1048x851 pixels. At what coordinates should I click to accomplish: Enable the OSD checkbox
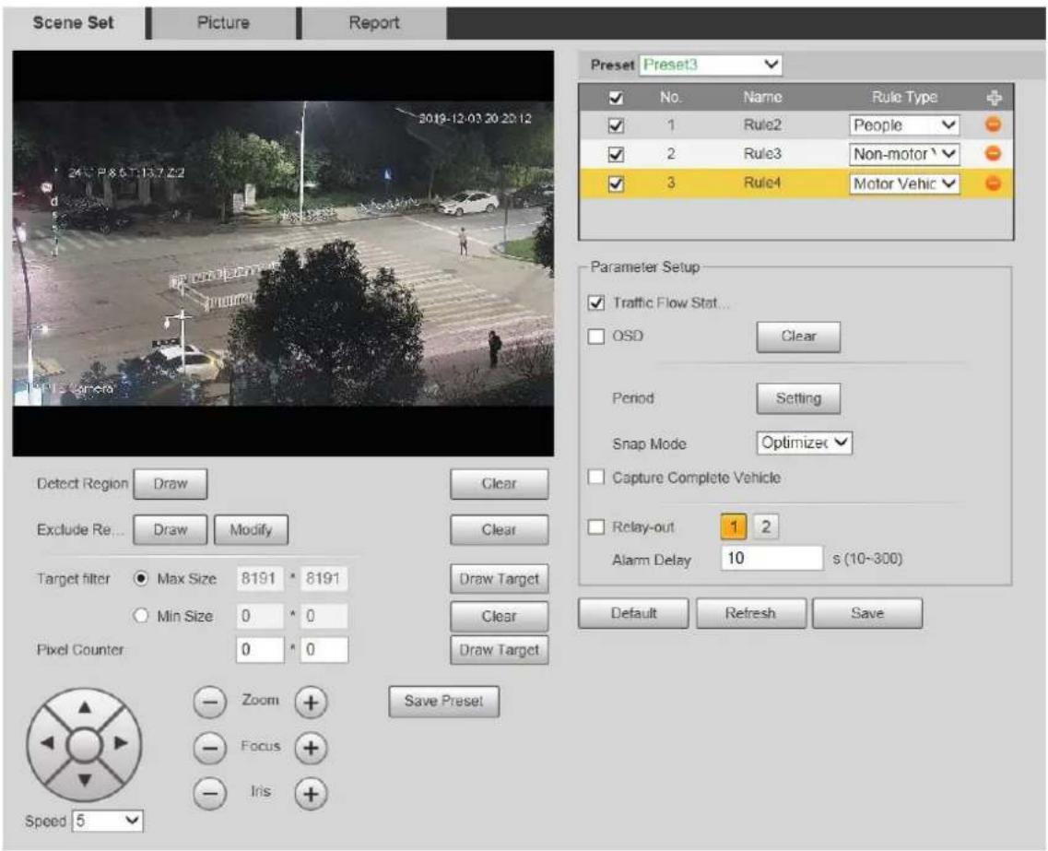point(596,336)
